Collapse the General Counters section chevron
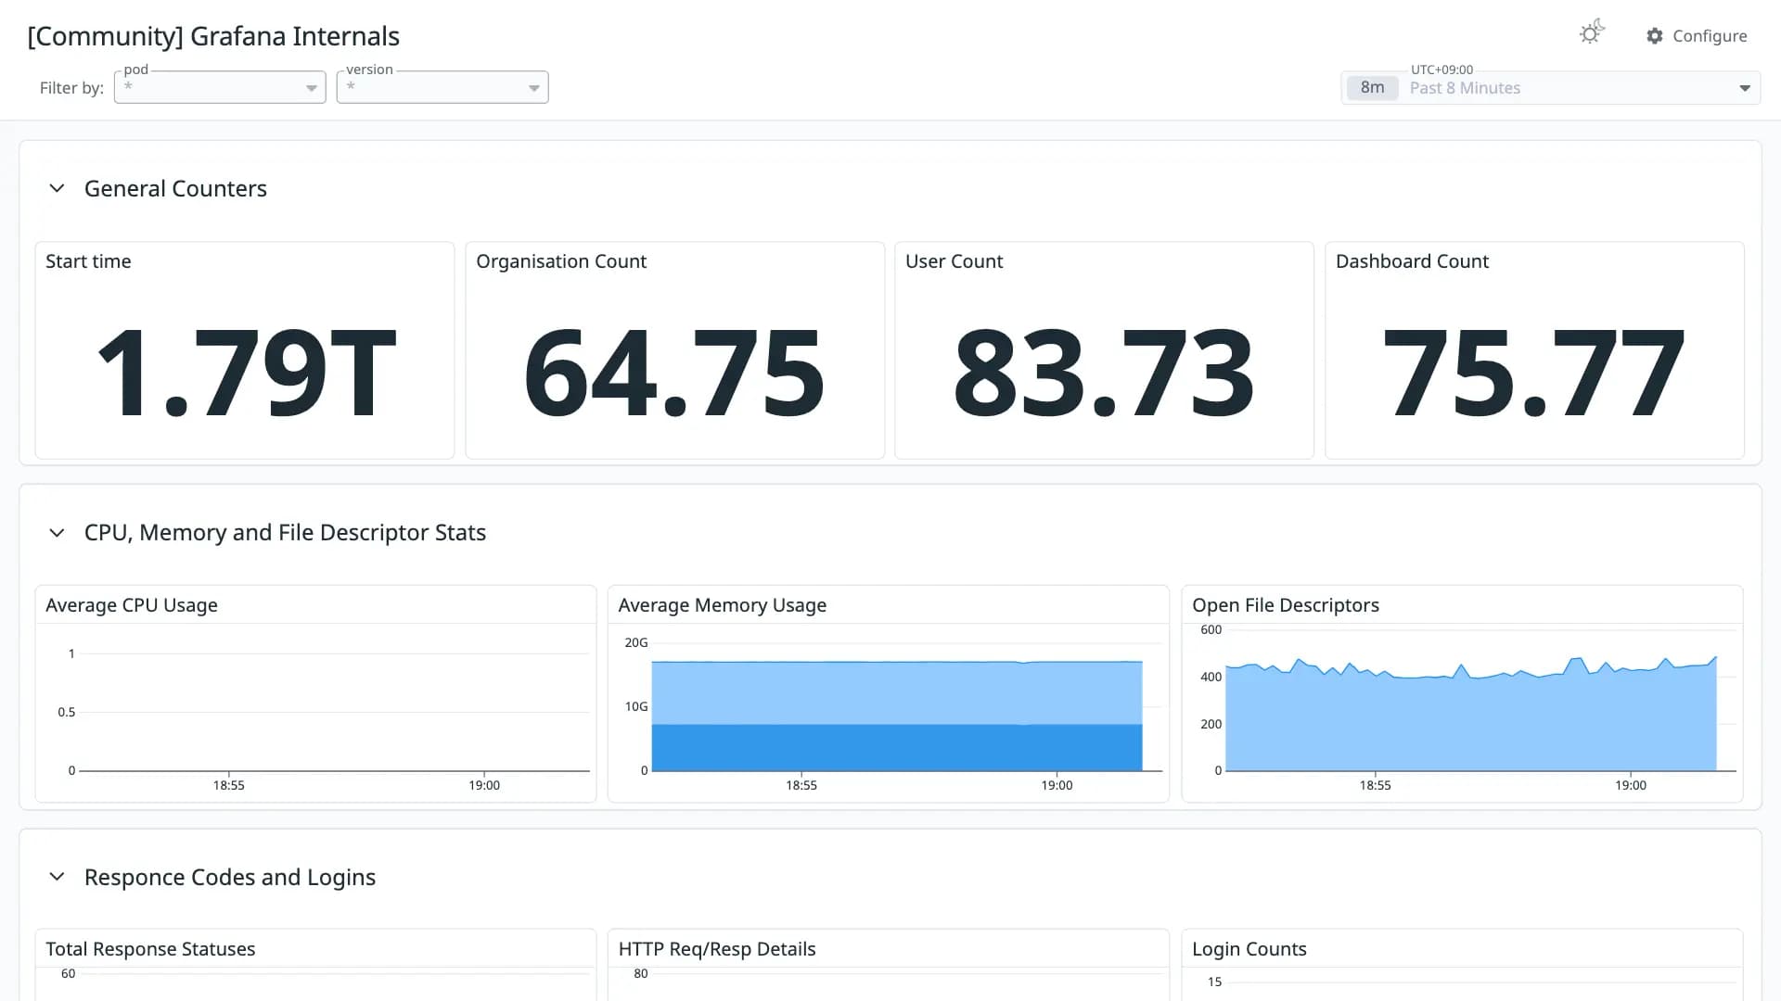The height and width of the screenshot is (1001, 1781). pos(57,188)
